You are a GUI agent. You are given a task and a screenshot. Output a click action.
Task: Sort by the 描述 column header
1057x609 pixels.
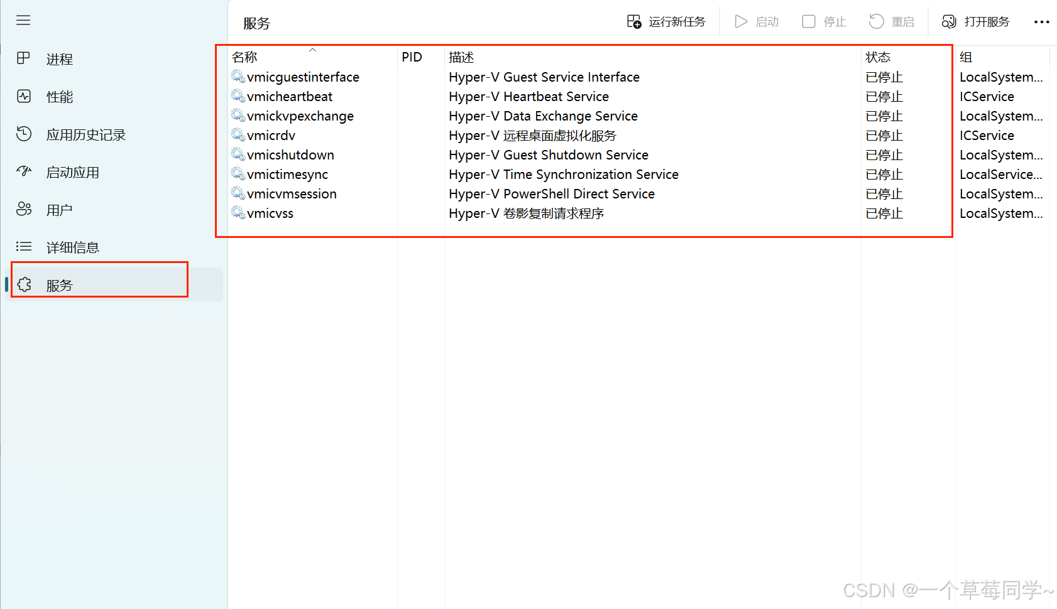click(461, 57)
